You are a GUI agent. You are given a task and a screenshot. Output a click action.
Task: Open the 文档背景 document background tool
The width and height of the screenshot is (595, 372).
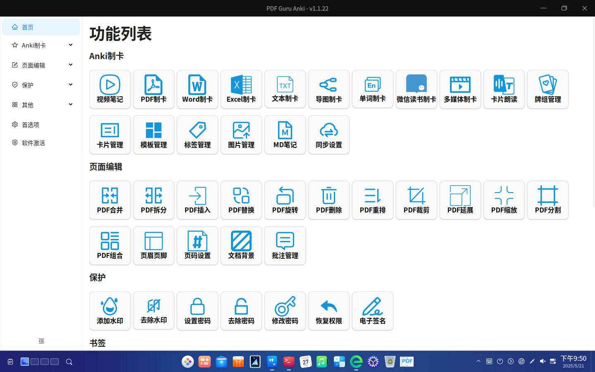(x=241, y=246)
